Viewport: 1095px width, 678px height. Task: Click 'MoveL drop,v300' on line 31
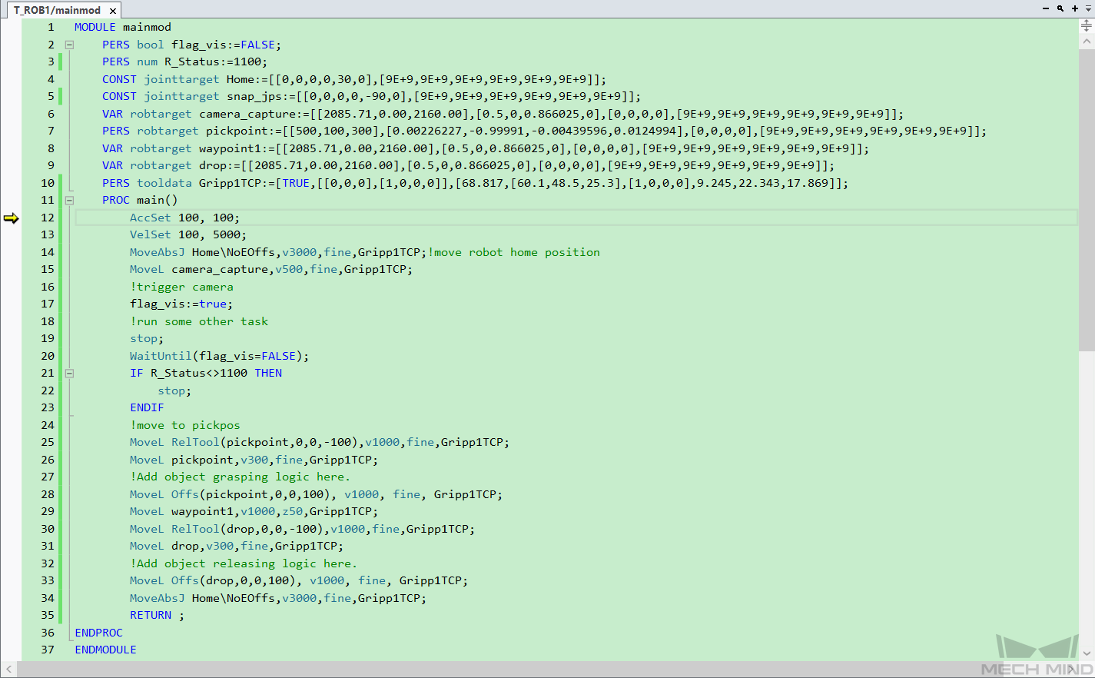click(x=181, y=546)
